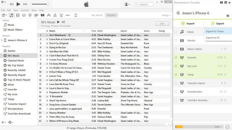Screen dimensions: 232x130
Task: Click the Edit playlist button
Action: (162, 24)
